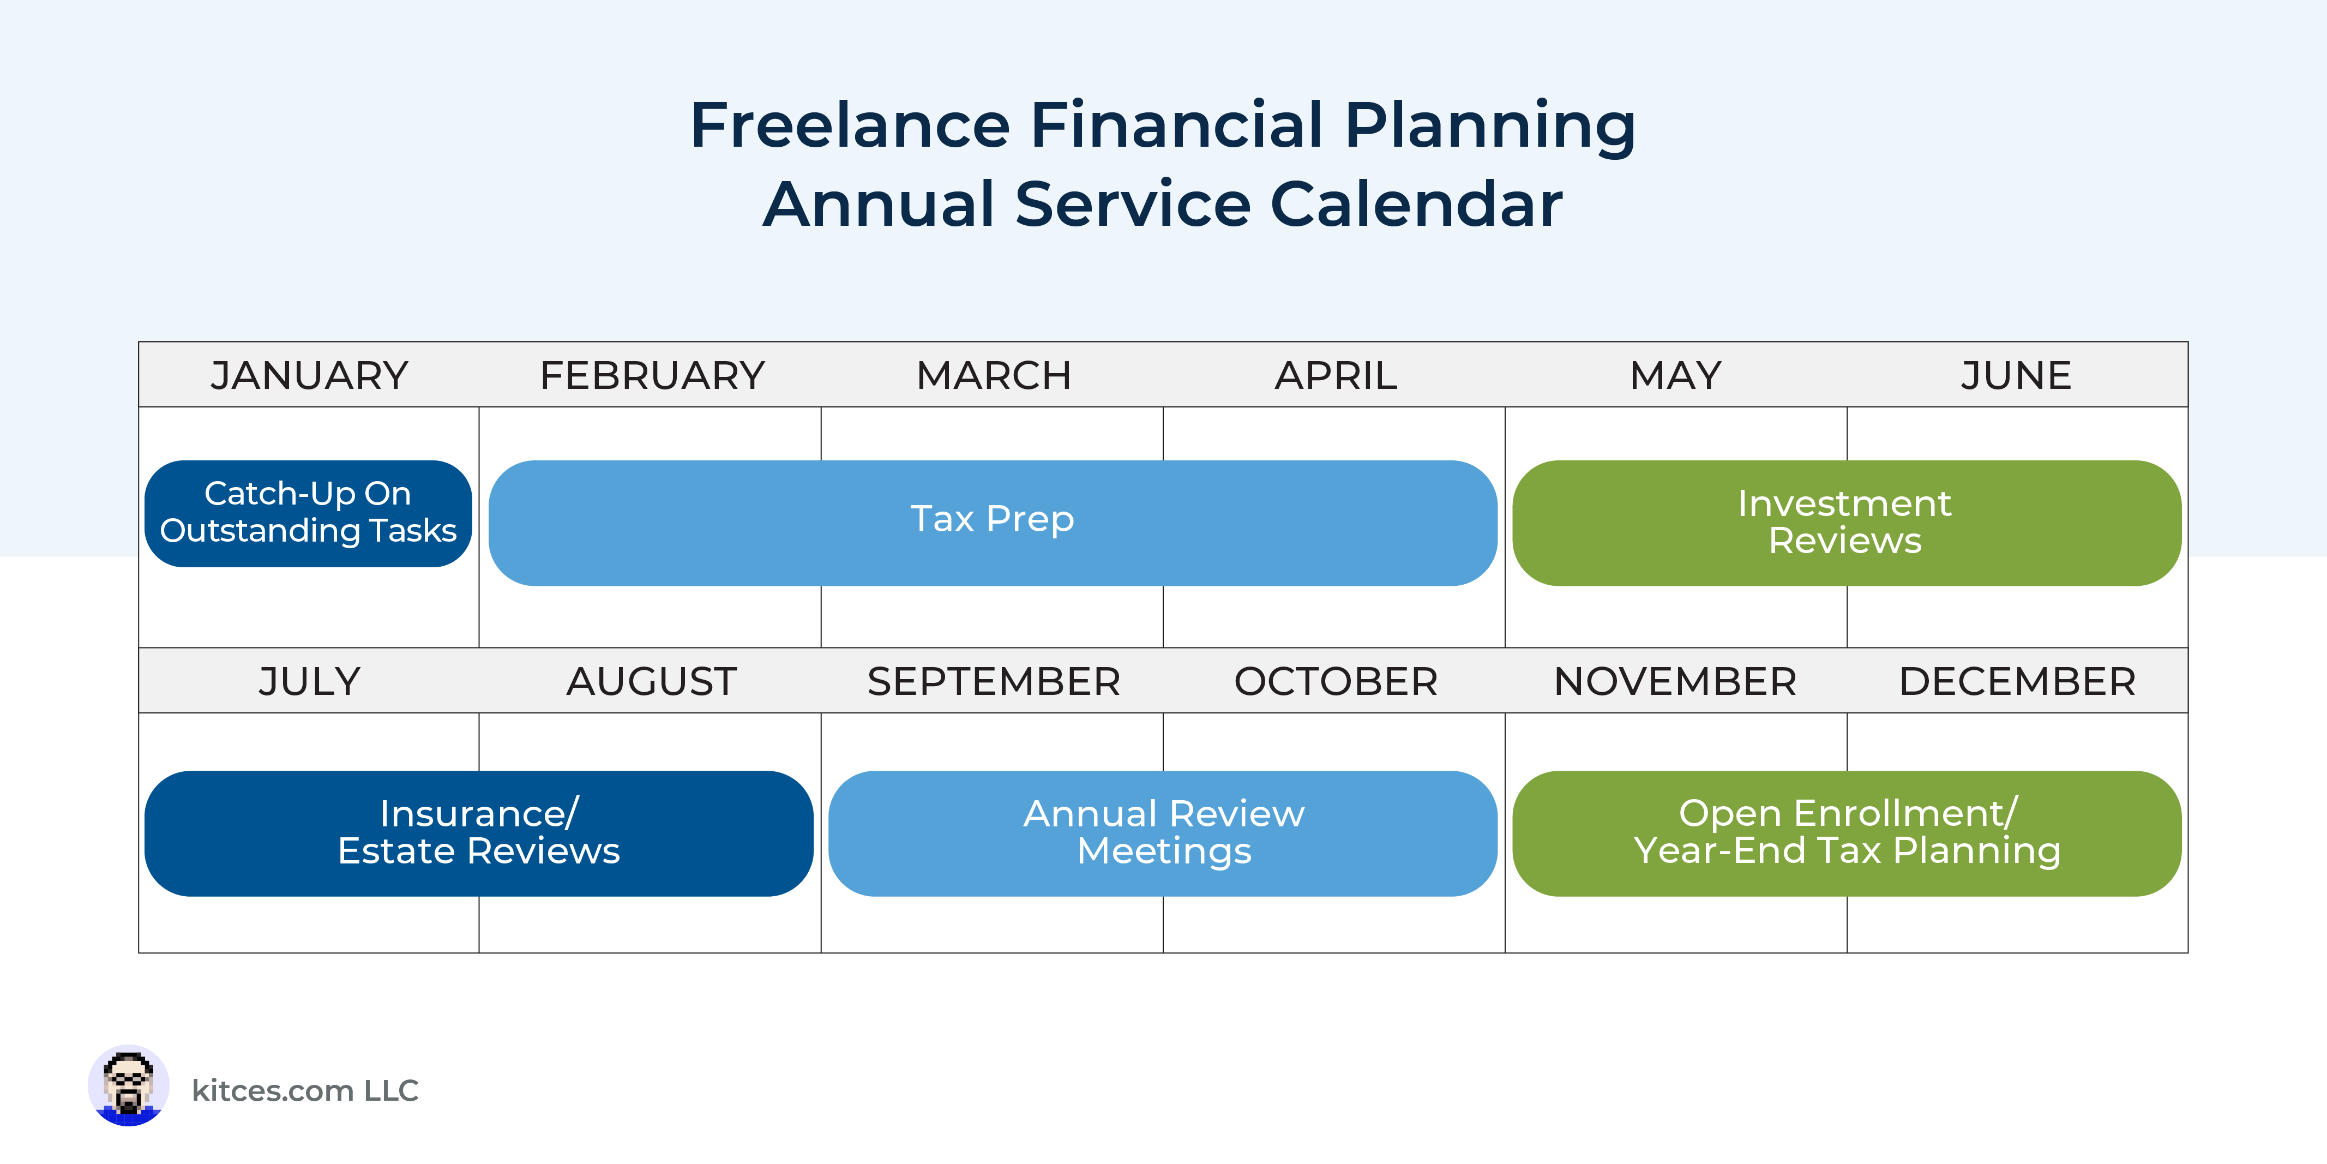Click the pixel-art avatar logo icon
The width and height of the screenshot is (2327, 1164).
tap(128, 1085)
